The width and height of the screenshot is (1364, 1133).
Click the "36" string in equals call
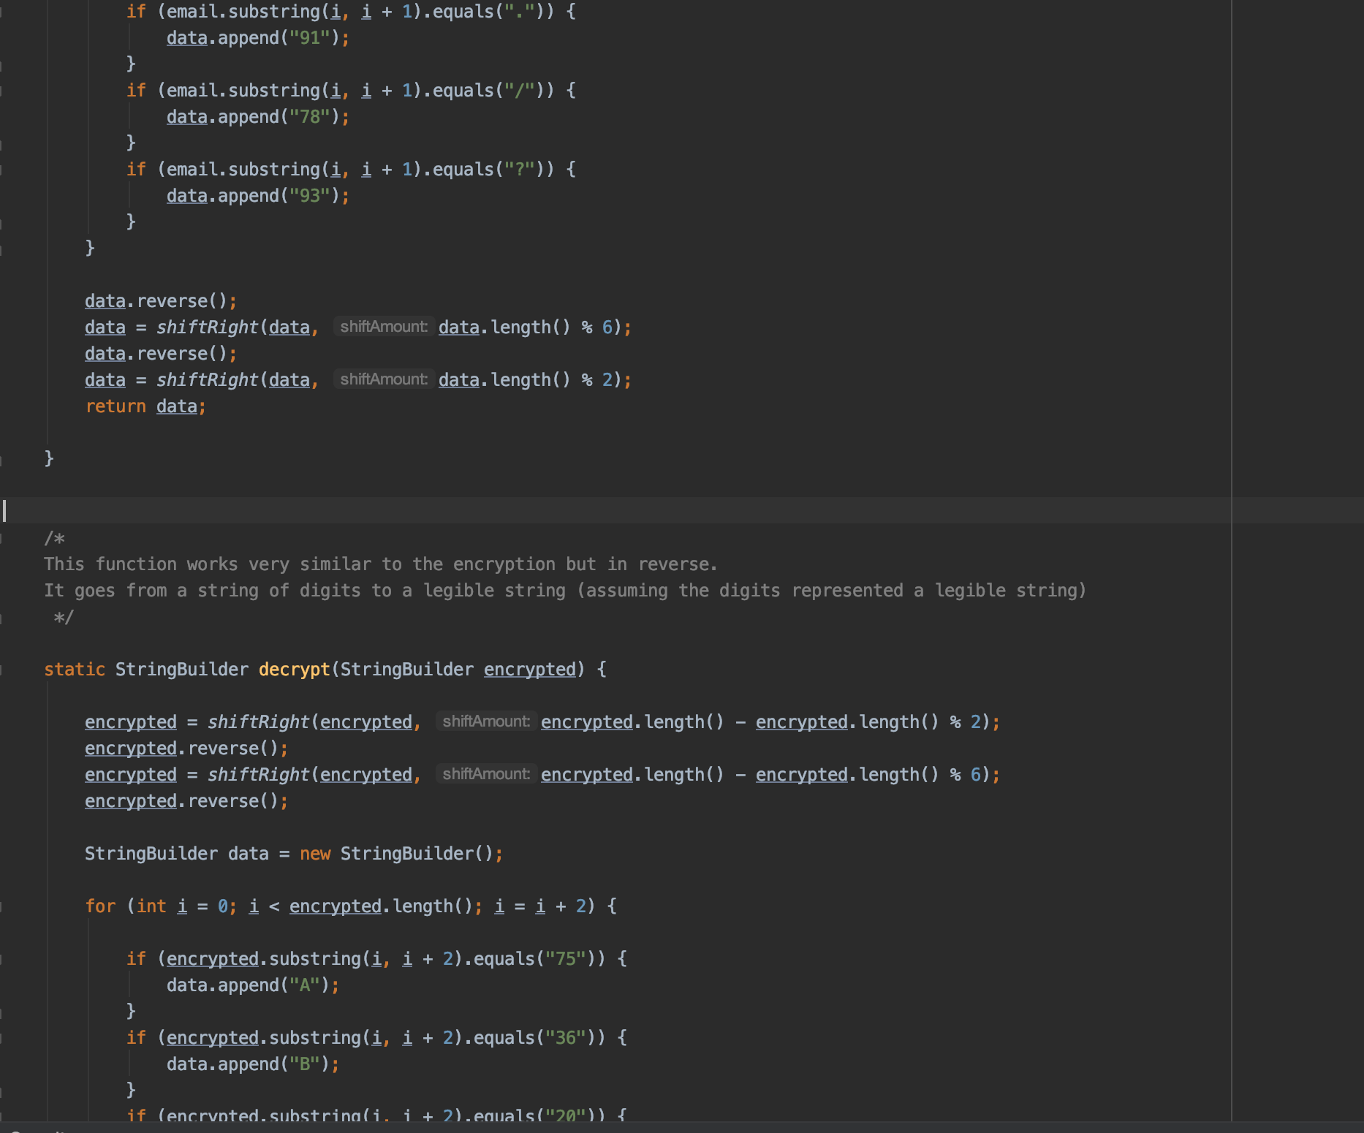point(566,1037)
